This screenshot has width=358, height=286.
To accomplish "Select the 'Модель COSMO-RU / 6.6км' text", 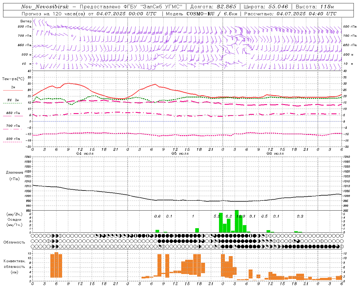I will click(202, 14).
